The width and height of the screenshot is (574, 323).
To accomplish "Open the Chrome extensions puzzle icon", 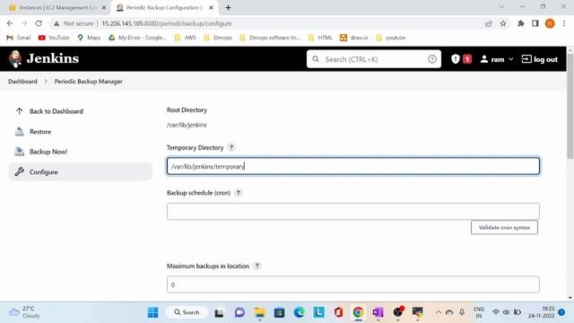I will click(x=520, y=23).
